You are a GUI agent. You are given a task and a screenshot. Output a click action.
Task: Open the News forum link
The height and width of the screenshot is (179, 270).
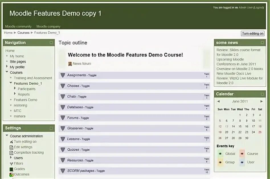[x=82, y=64]
